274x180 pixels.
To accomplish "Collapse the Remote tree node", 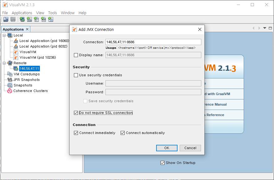I will (4, 63).
